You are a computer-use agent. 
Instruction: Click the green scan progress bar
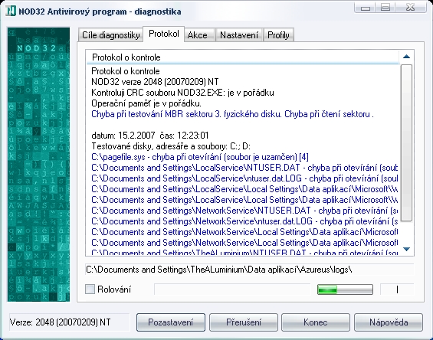coord(345,289)
